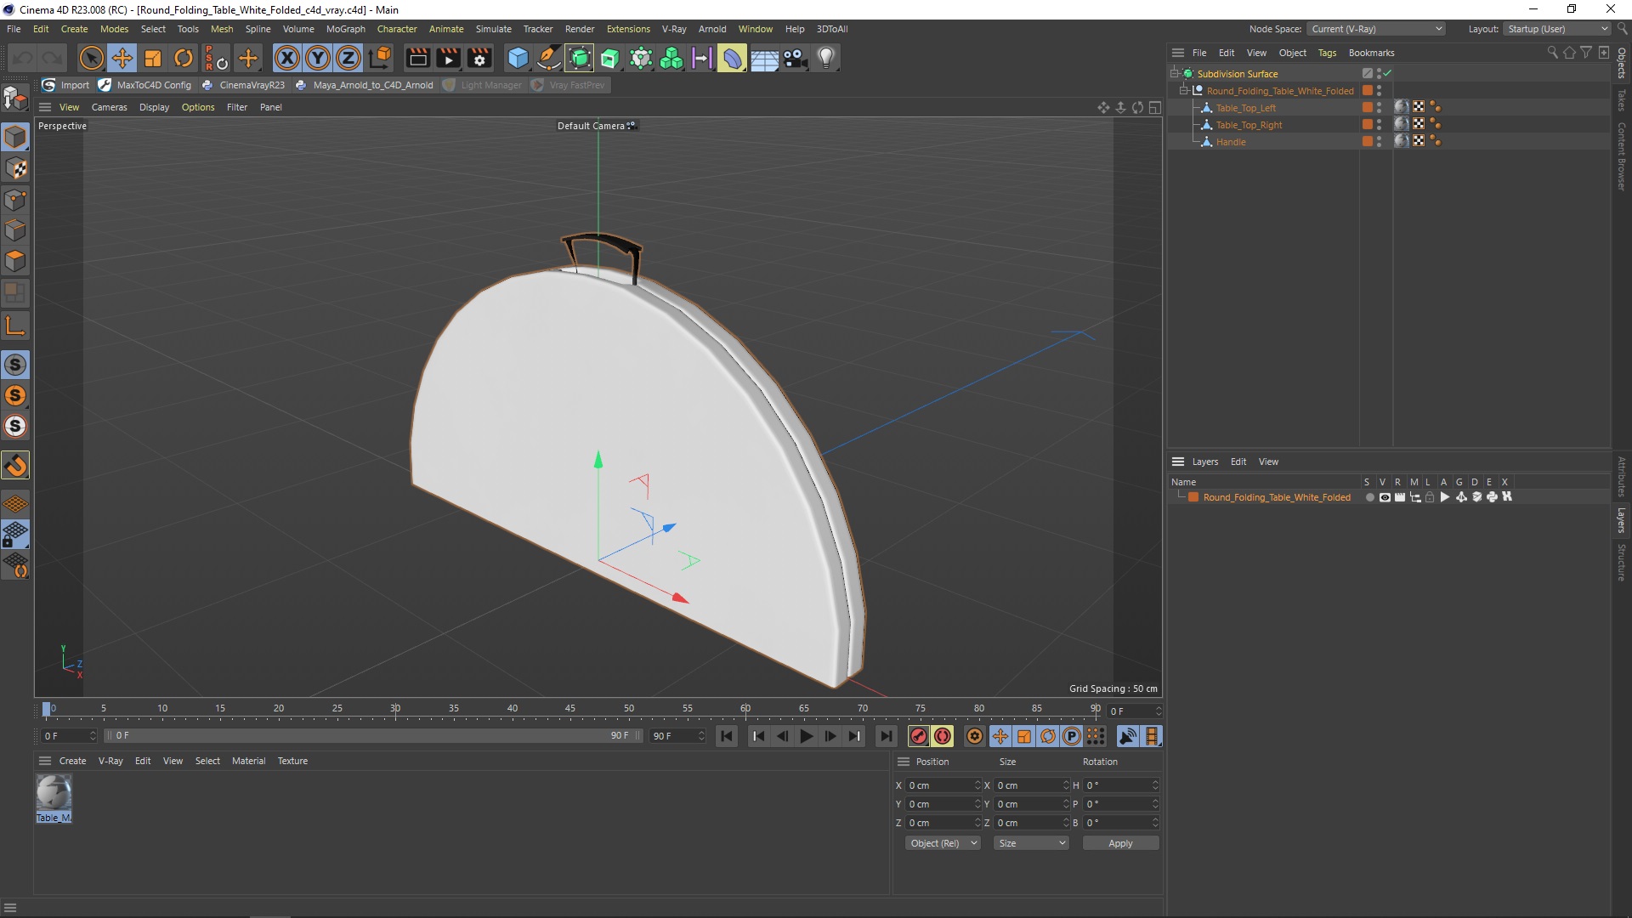
Task: Open Node Space dropdown Current (V-Ray)
Action: pyautogui.click(x=1375, y=29)
